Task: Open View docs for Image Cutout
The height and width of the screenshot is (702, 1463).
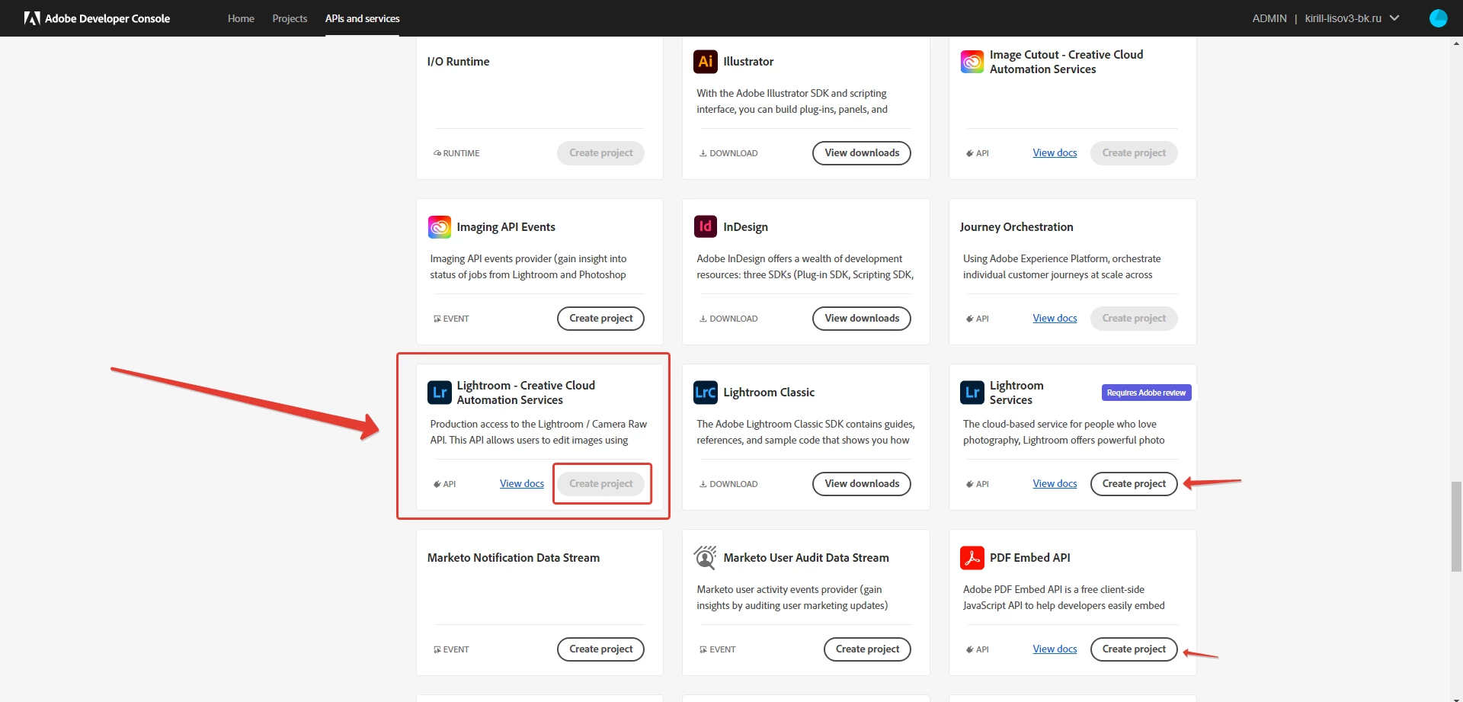Action: pyautogui.click(x=1055, y=153)
